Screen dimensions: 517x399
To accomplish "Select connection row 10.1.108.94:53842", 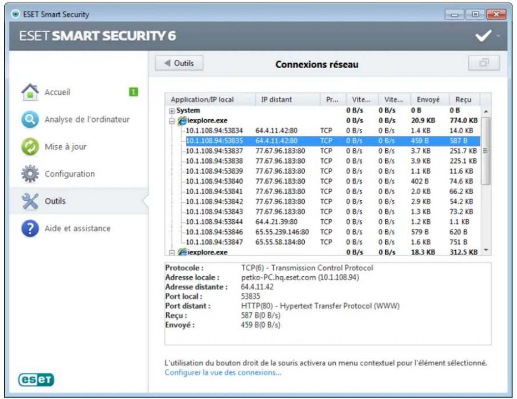I will [x=332, y=202].
